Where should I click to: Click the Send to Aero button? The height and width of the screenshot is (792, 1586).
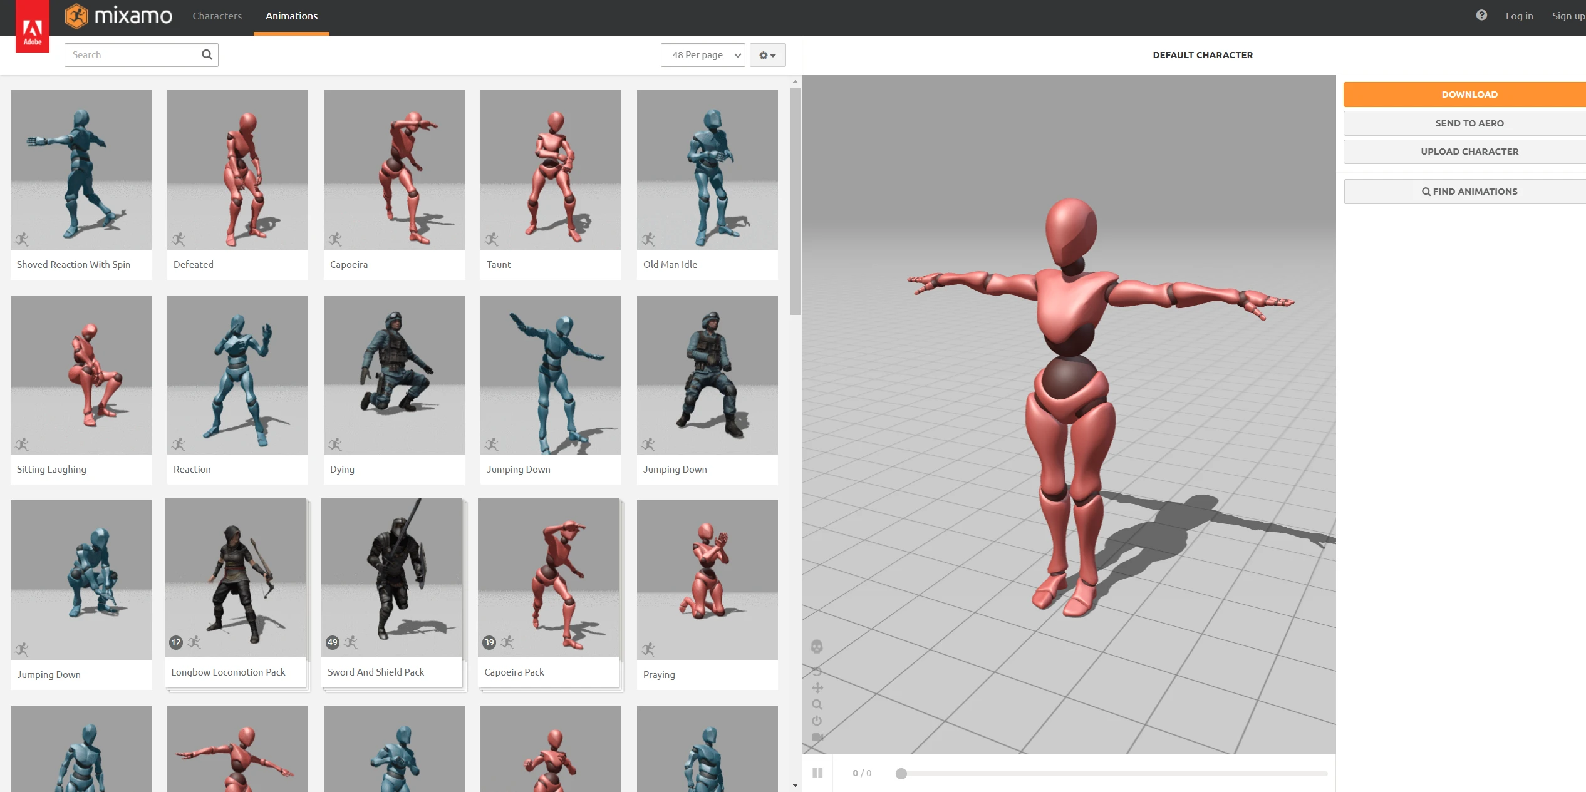point(1464,123)
